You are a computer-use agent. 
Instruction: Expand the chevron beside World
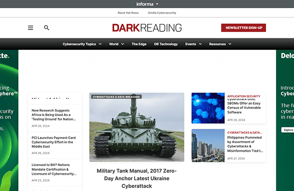[x=122, y=44]
